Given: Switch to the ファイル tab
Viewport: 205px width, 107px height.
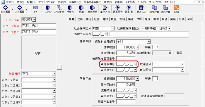Looking at the screenshot, I should pyautogui.click(x=182, y=19).
